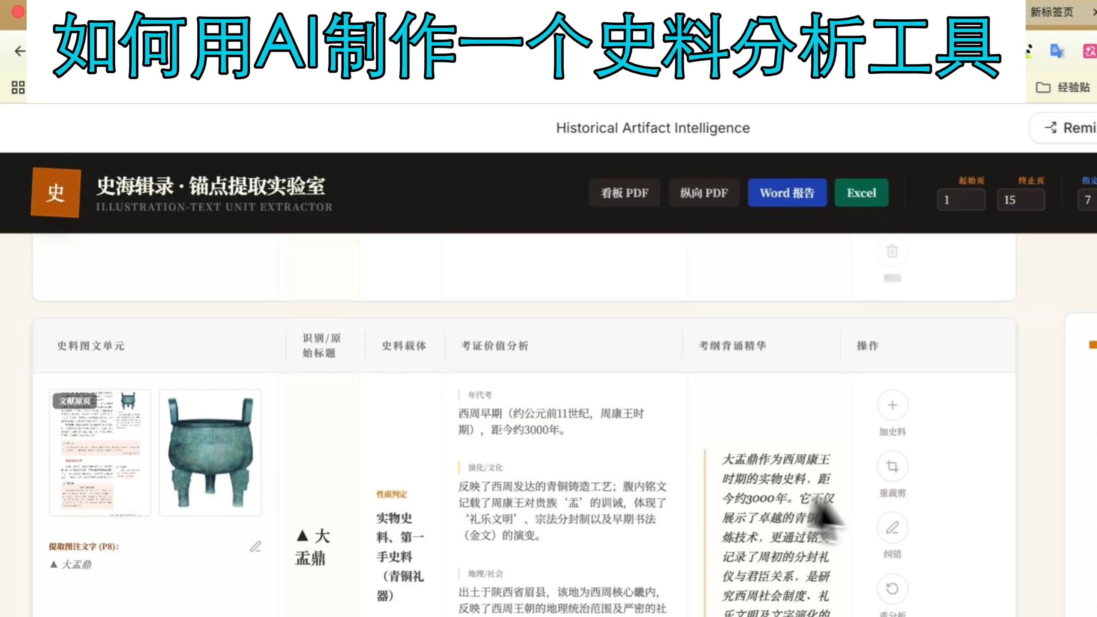This screenshot has height=617, width=1097.
Task: Click the 重分析 refresh icon
Action: pyautogui.click(x=892, y=589)
